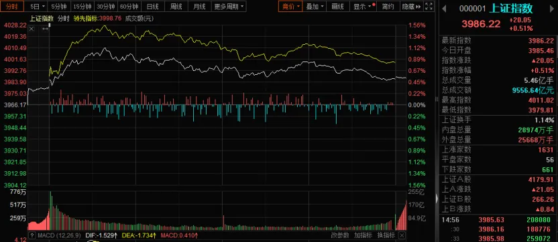
Task: Click the 总成交量 value 5.46亿手
Action: coord(539,80)
